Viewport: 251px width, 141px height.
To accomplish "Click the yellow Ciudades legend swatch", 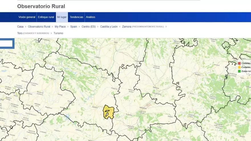I will tap(239, 67).
